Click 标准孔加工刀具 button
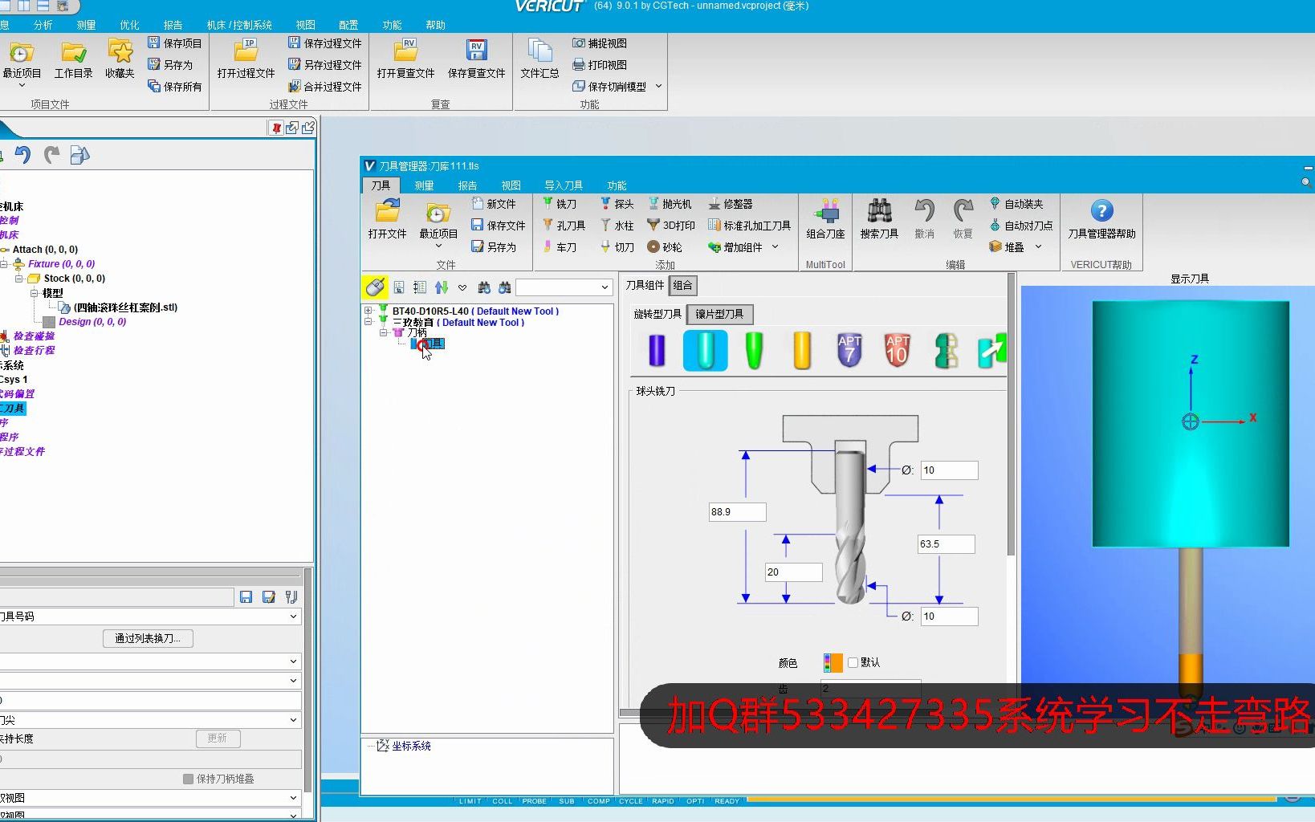Image resolution: width=1315 pixels, height=822 pixels. [x=749, y=226]
